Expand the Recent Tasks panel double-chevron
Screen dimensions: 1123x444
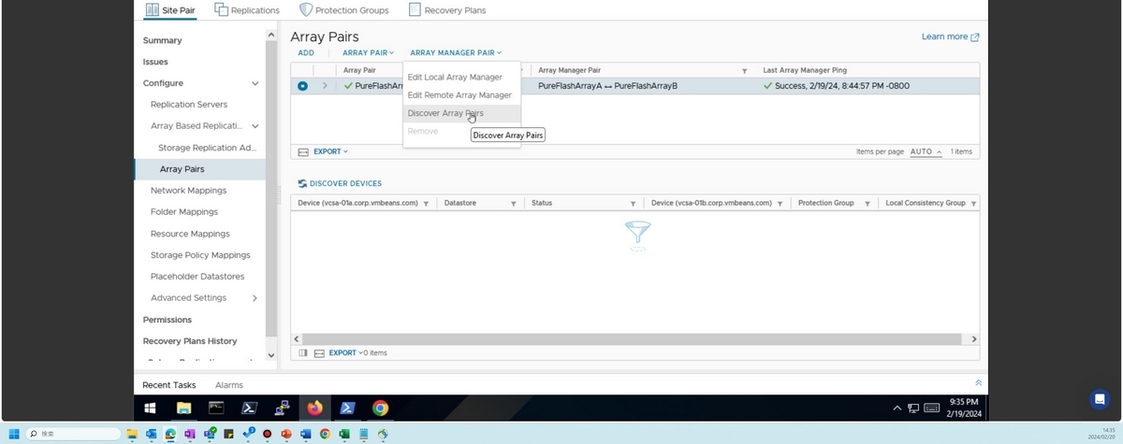979,383
